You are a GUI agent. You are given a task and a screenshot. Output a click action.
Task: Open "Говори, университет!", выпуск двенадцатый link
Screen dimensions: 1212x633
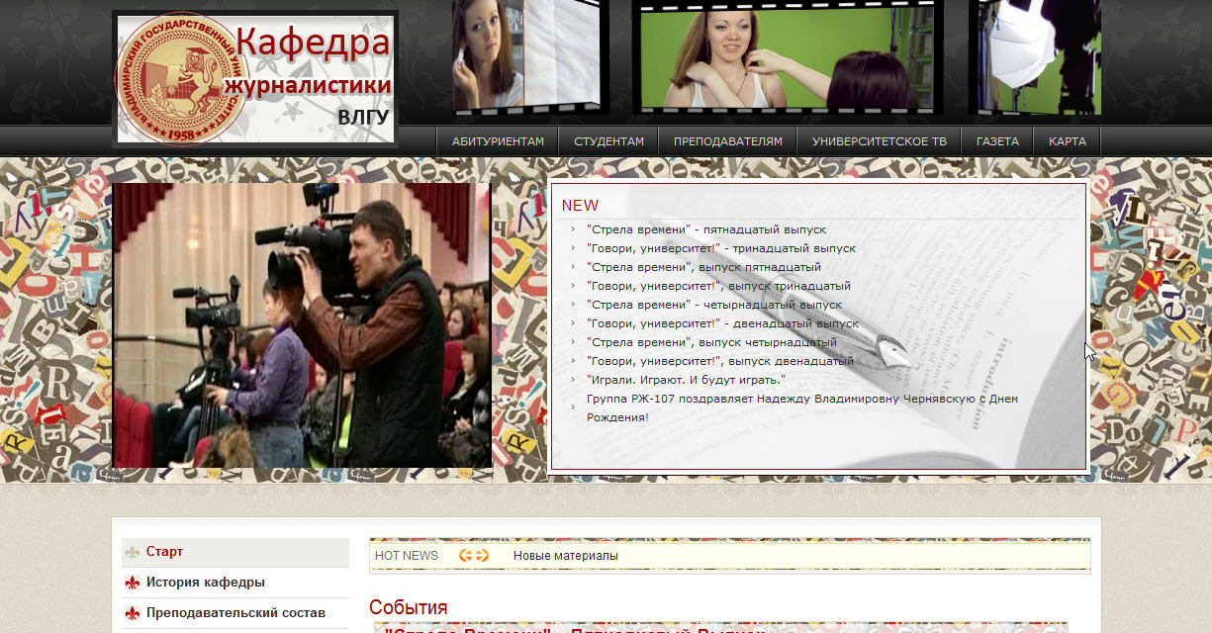pyautogui.click(x=719, y=361)
